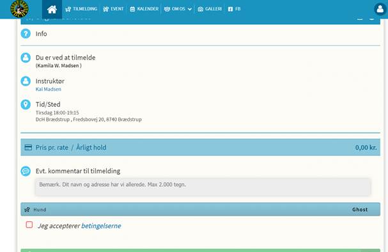Click the Pris pr. rate / Årligt hold label
This screenshot has width=388, height=252.
point(71,148)
